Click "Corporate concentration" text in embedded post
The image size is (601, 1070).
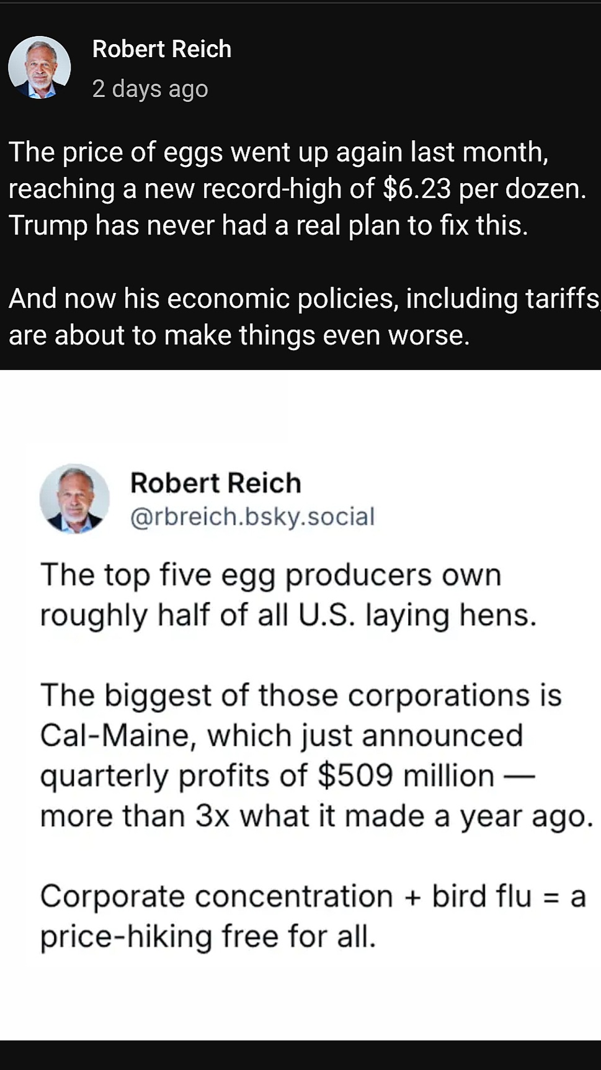click(x=216, y=896)
